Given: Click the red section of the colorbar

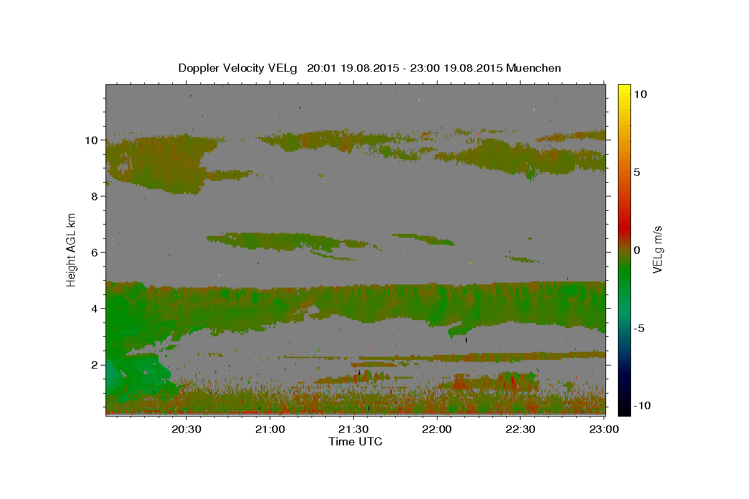Looking at the screenshot, I should 624,226.
